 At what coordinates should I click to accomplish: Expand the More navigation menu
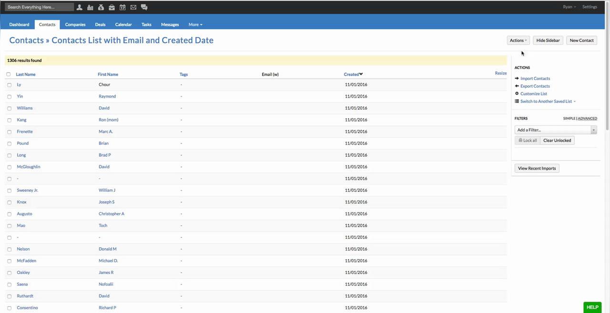coord(195,25)
